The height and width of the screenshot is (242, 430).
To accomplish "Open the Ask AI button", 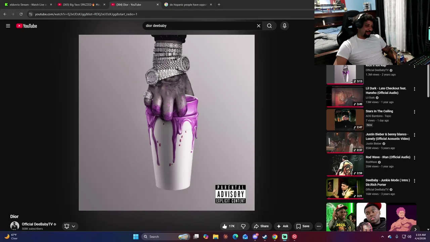I will pos(283,226).
